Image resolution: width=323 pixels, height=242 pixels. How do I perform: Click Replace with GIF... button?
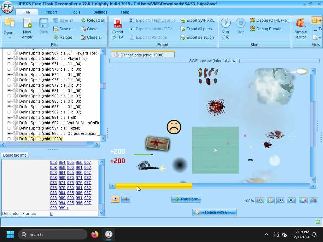[x=214, y=212]
